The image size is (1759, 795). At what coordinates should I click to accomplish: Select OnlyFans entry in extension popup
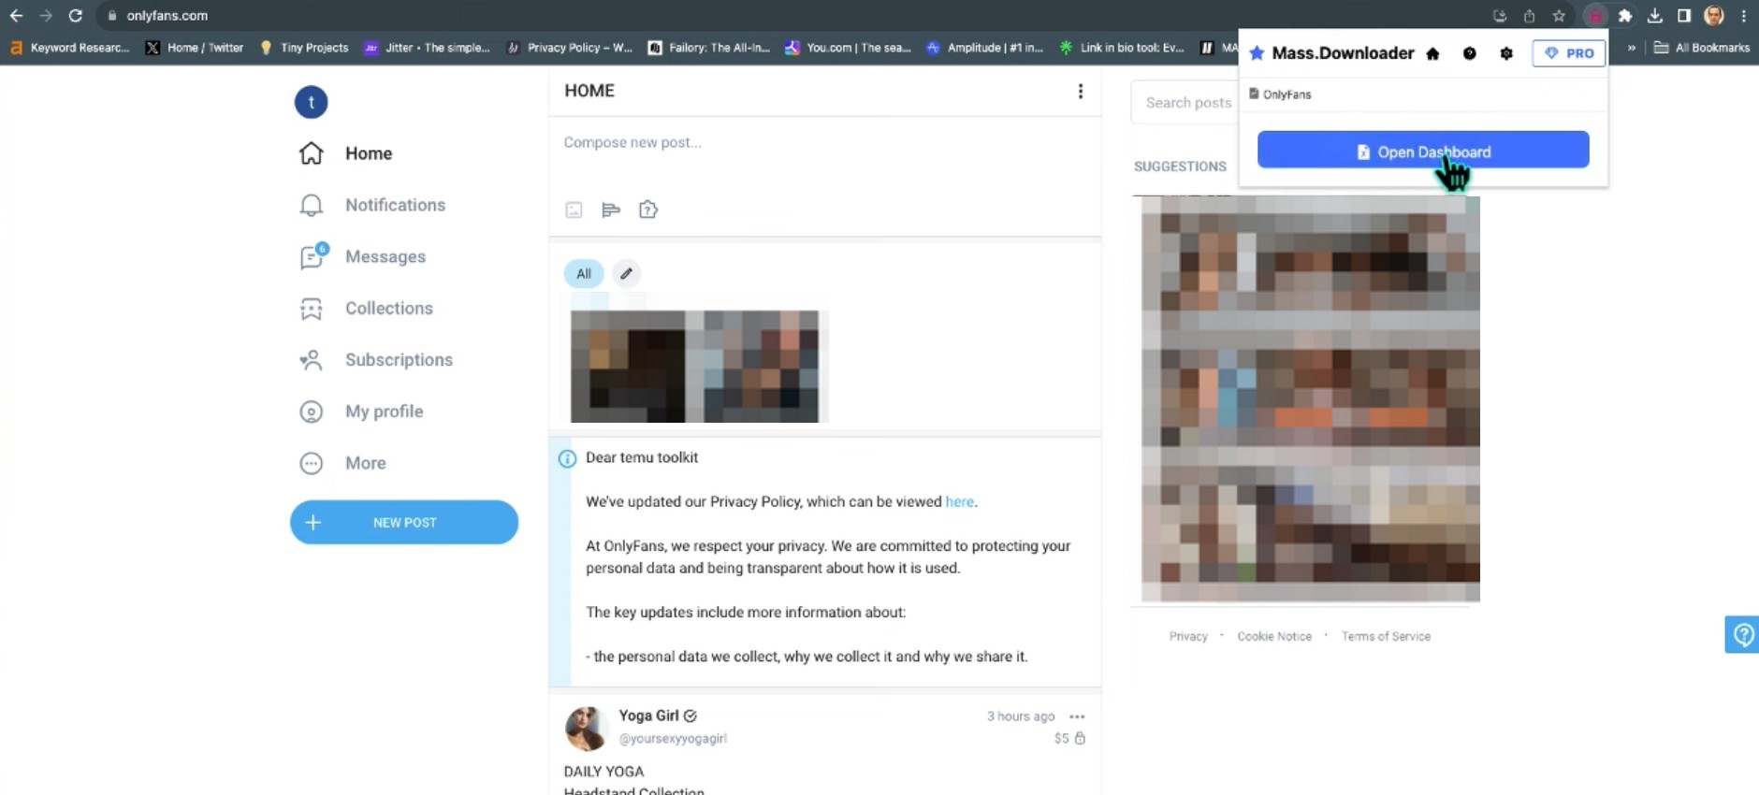pyautogui.click(x=1280, y=94)
